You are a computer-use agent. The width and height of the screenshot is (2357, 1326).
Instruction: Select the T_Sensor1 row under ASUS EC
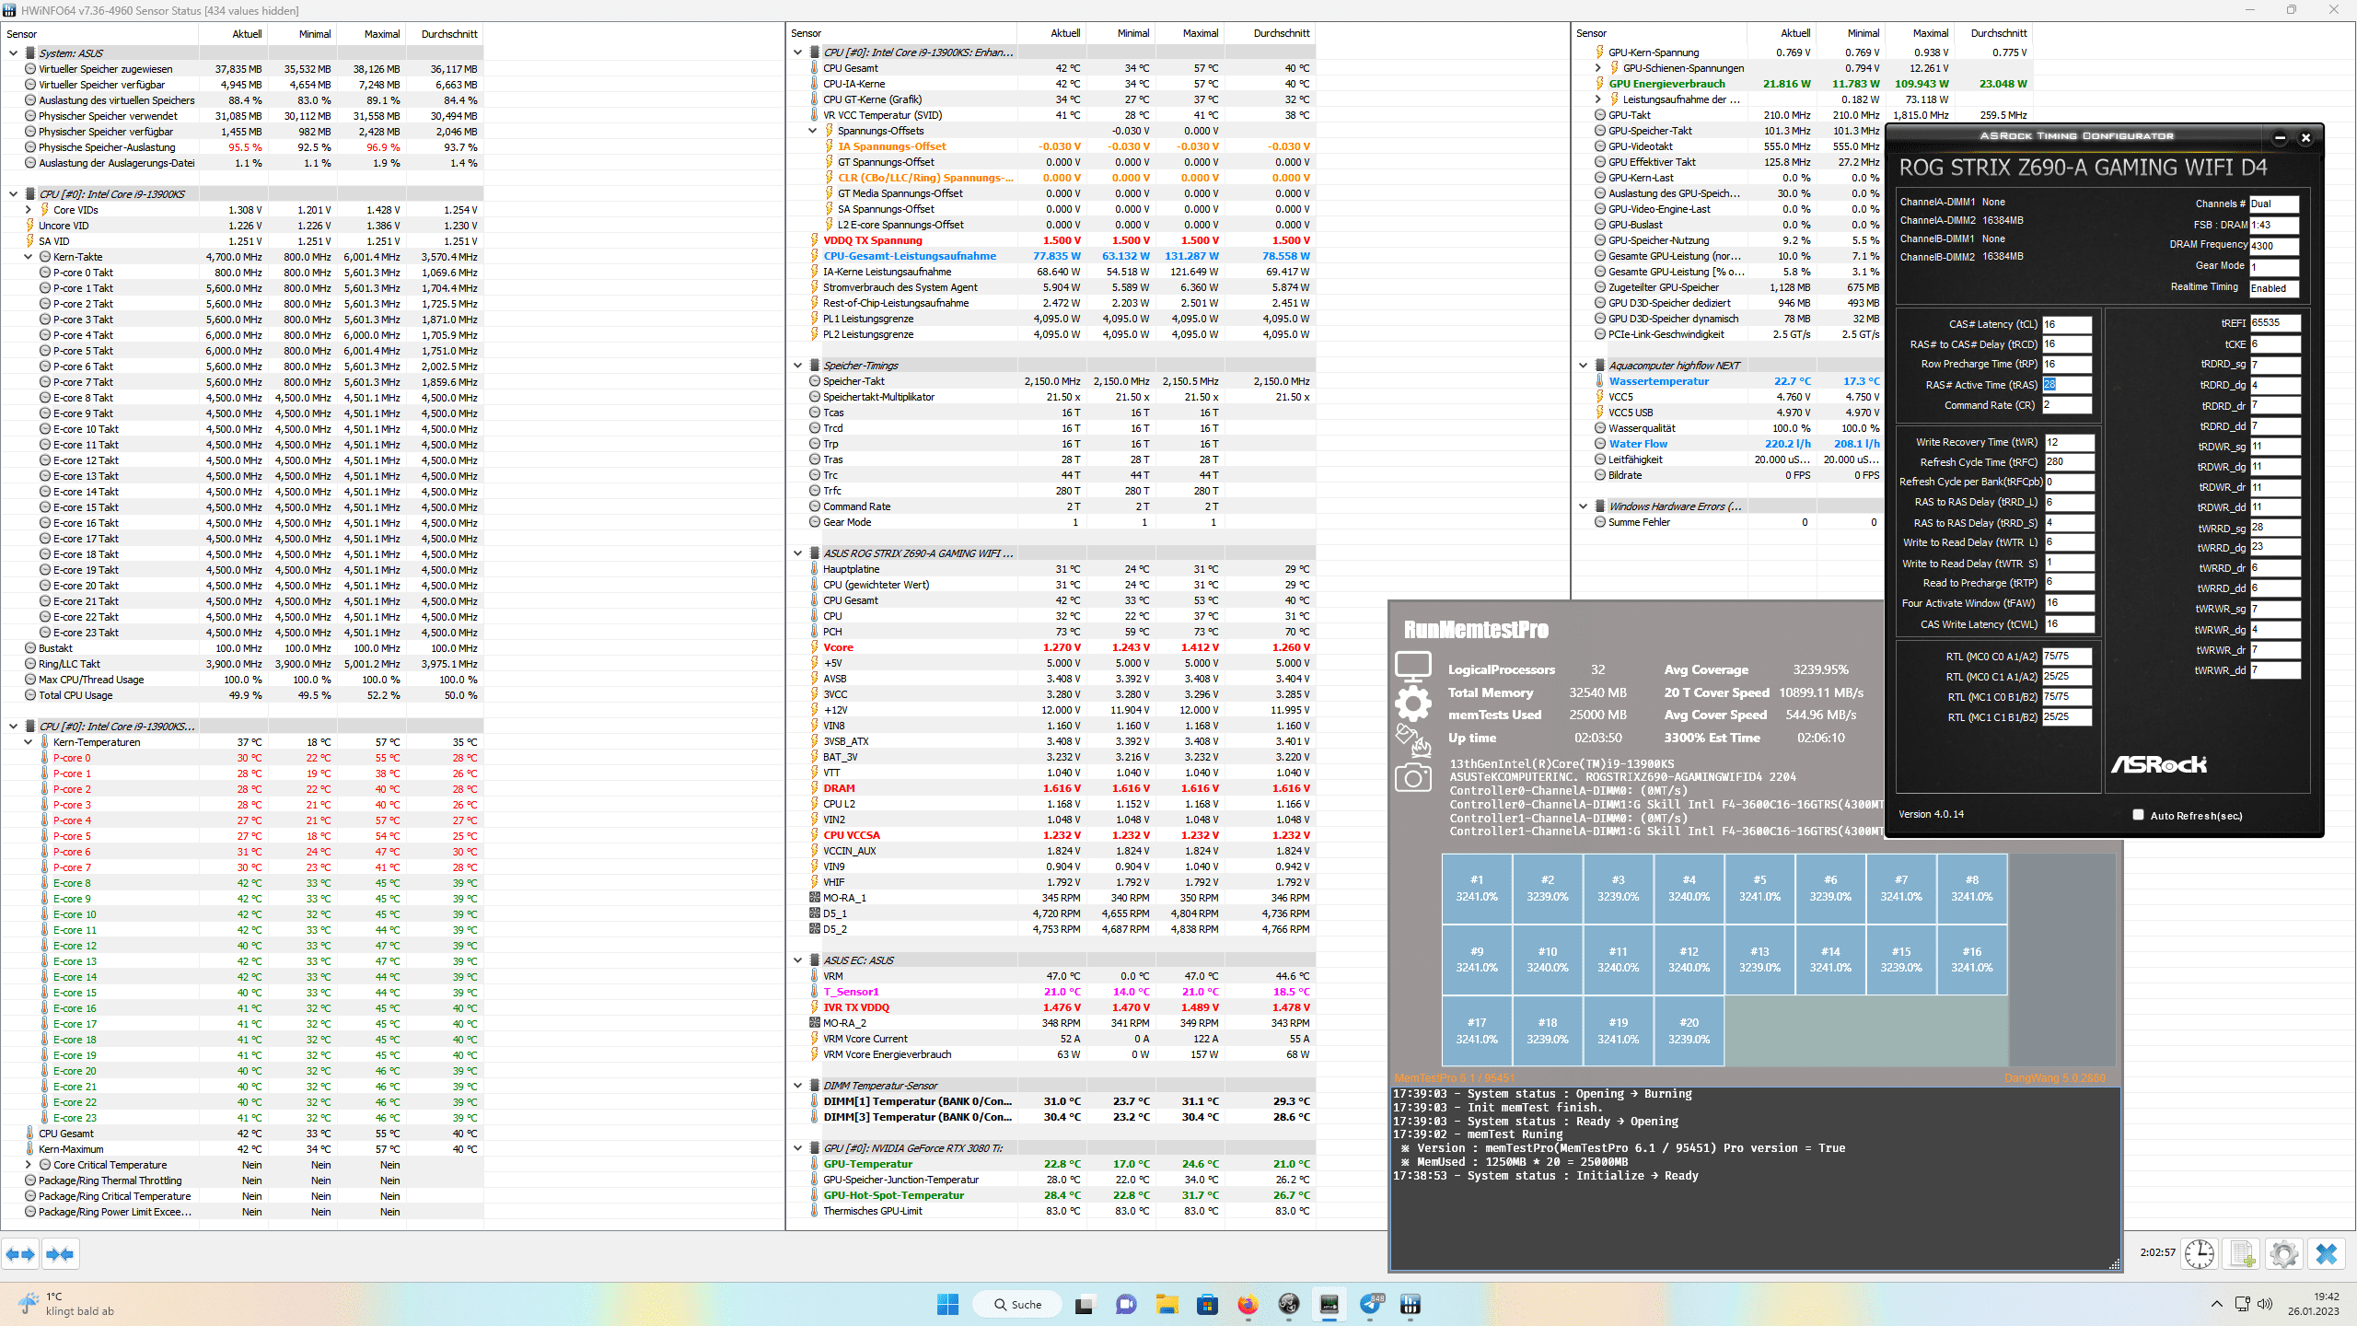pos(1051,992)
